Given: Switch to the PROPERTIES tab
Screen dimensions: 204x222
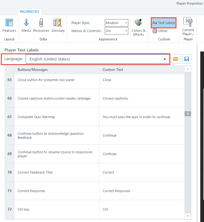Looking at the screenshot, I should [x=29, y=12].
